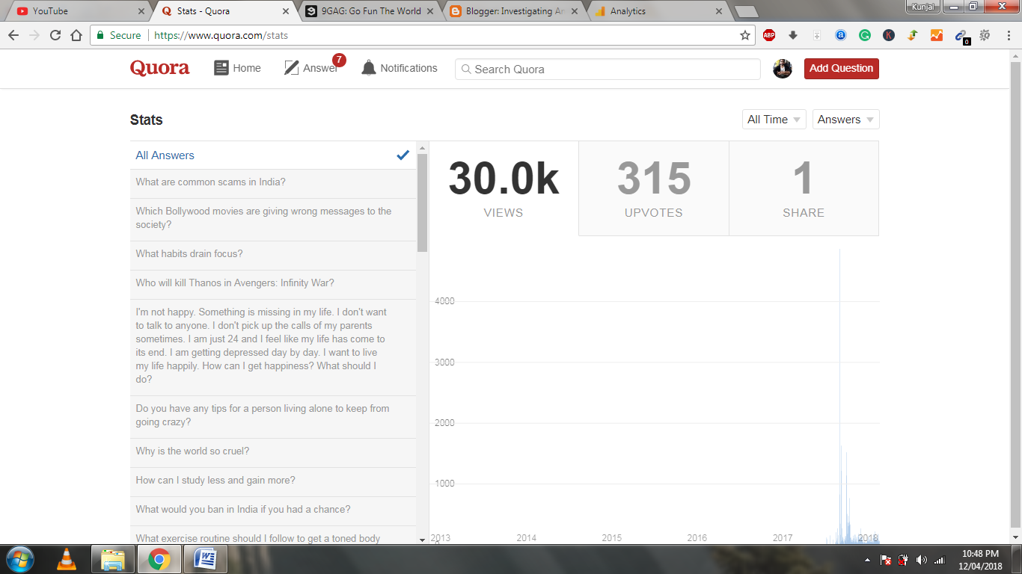Viewport: 1022px width, 574px height.
Task: Click the Quora logo
Action: click(x=159, y=68)
